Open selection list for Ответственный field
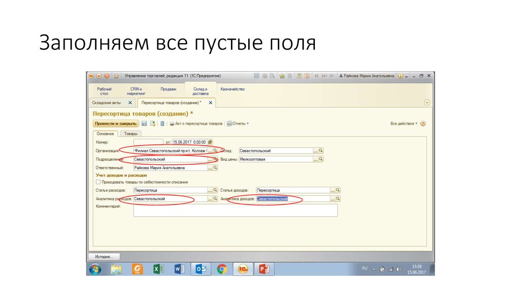The height and width of the screenshot is (292, 521). [x=210, y=168]
